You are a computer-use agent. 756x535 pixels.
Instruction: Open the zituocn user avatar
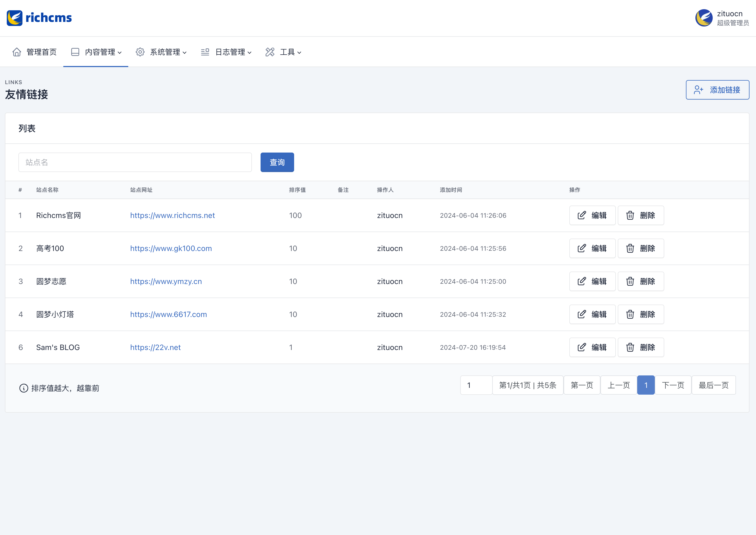pyautogui.click(x=704, y=18)
